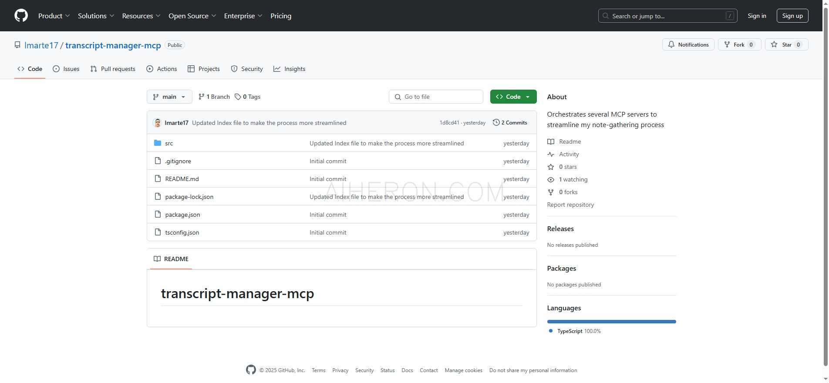
Task: Click the search magnifier icon in header
Action: pos(606,16)
